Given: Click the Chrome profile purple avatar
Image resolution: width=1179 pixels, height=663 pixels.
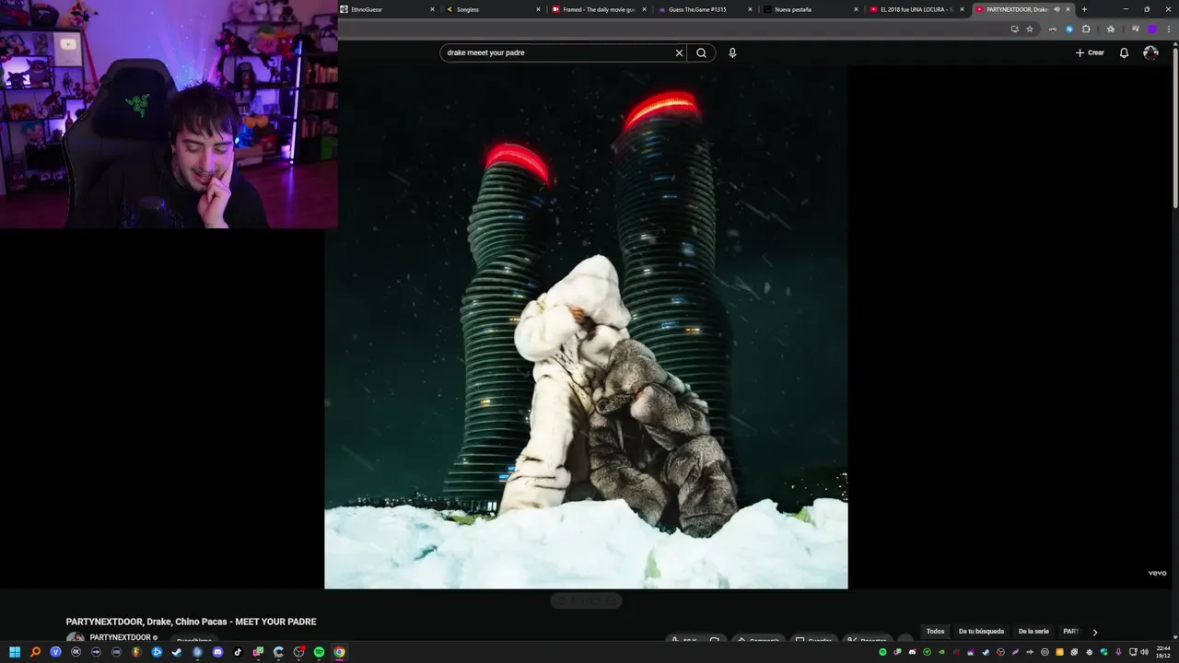Looking at the screenshot, I should [x=1151, y=29].
